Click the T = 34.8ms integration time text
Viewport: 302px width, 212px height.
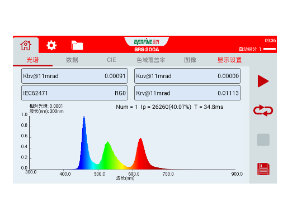point(209,107)
